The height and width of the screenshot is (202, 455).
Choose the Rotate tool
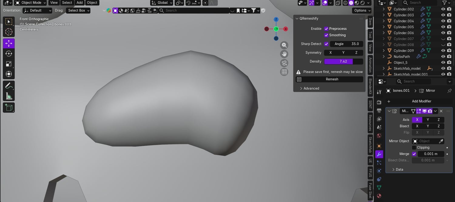tap(9, 54)
